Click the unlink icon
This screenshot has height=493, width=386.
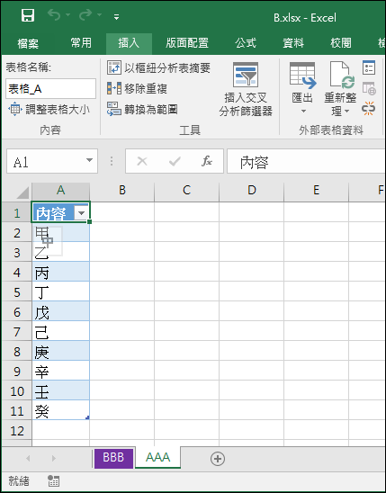(368, 109)
